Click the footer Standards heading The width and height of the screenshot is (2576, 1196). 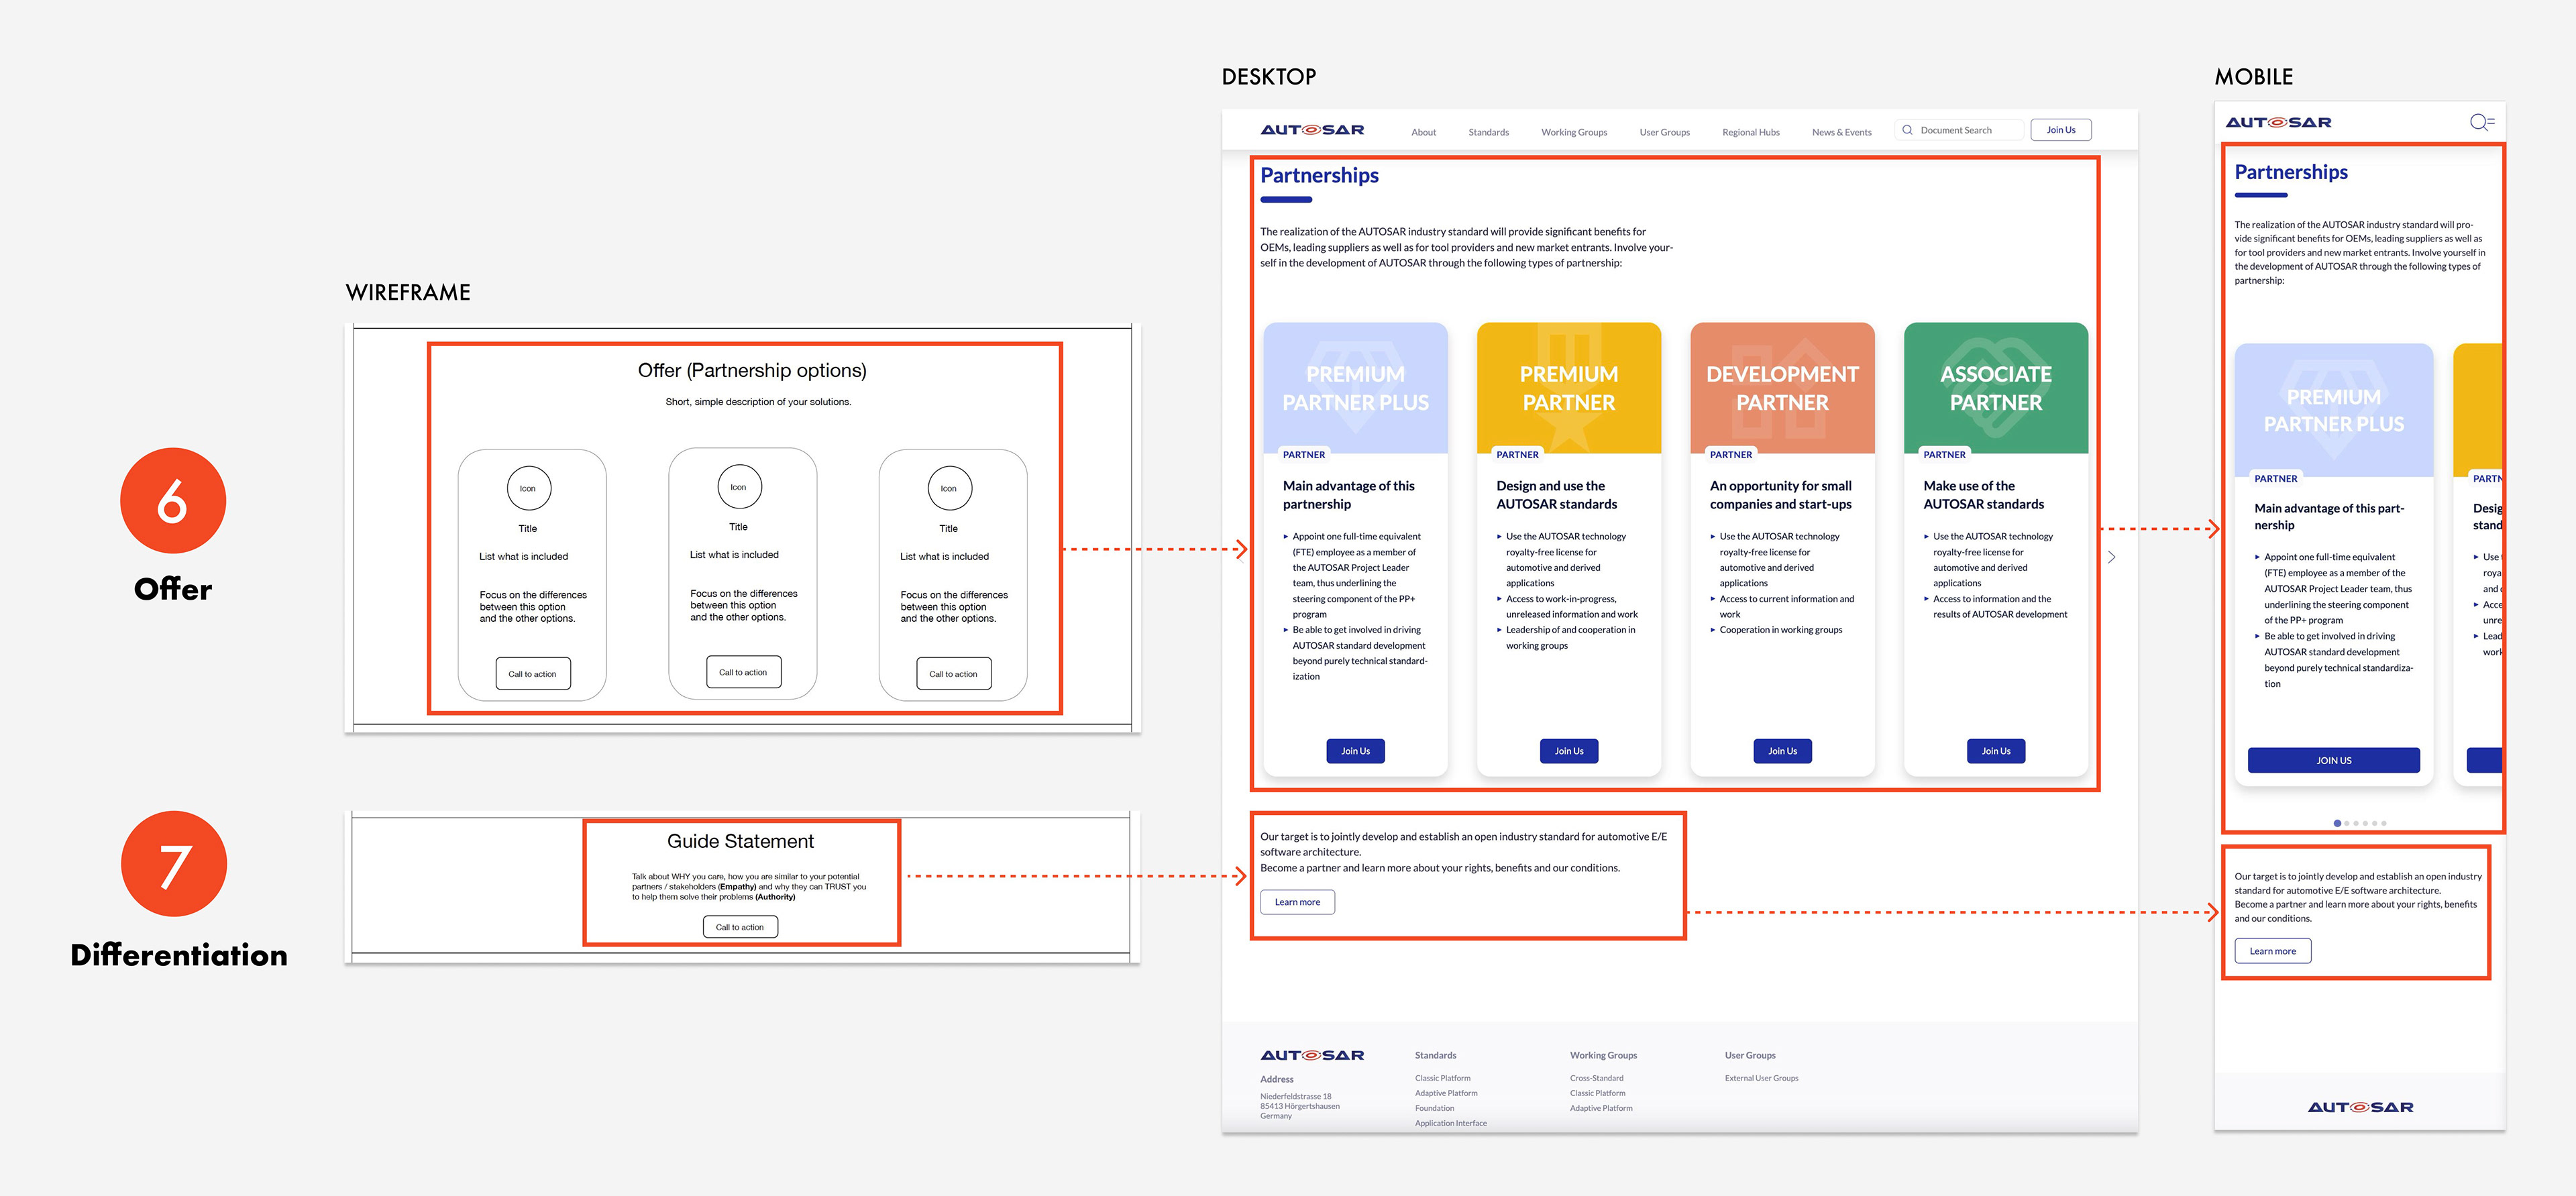click(x=1435, y=1055)
